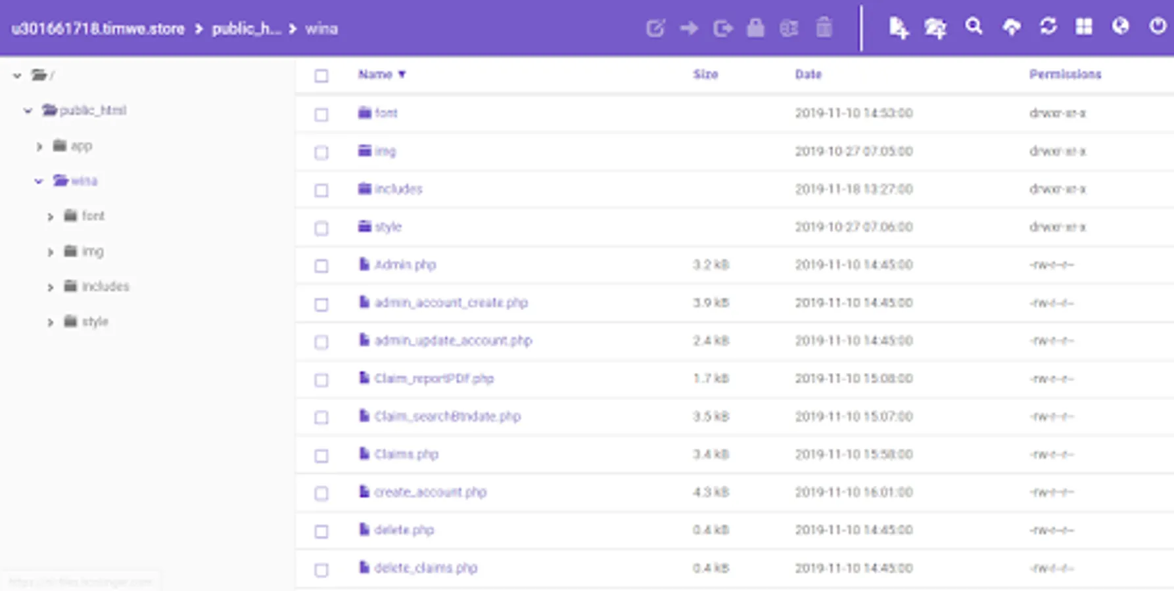
Task: Create a new folder using toolbar icon
Action: 936,28
